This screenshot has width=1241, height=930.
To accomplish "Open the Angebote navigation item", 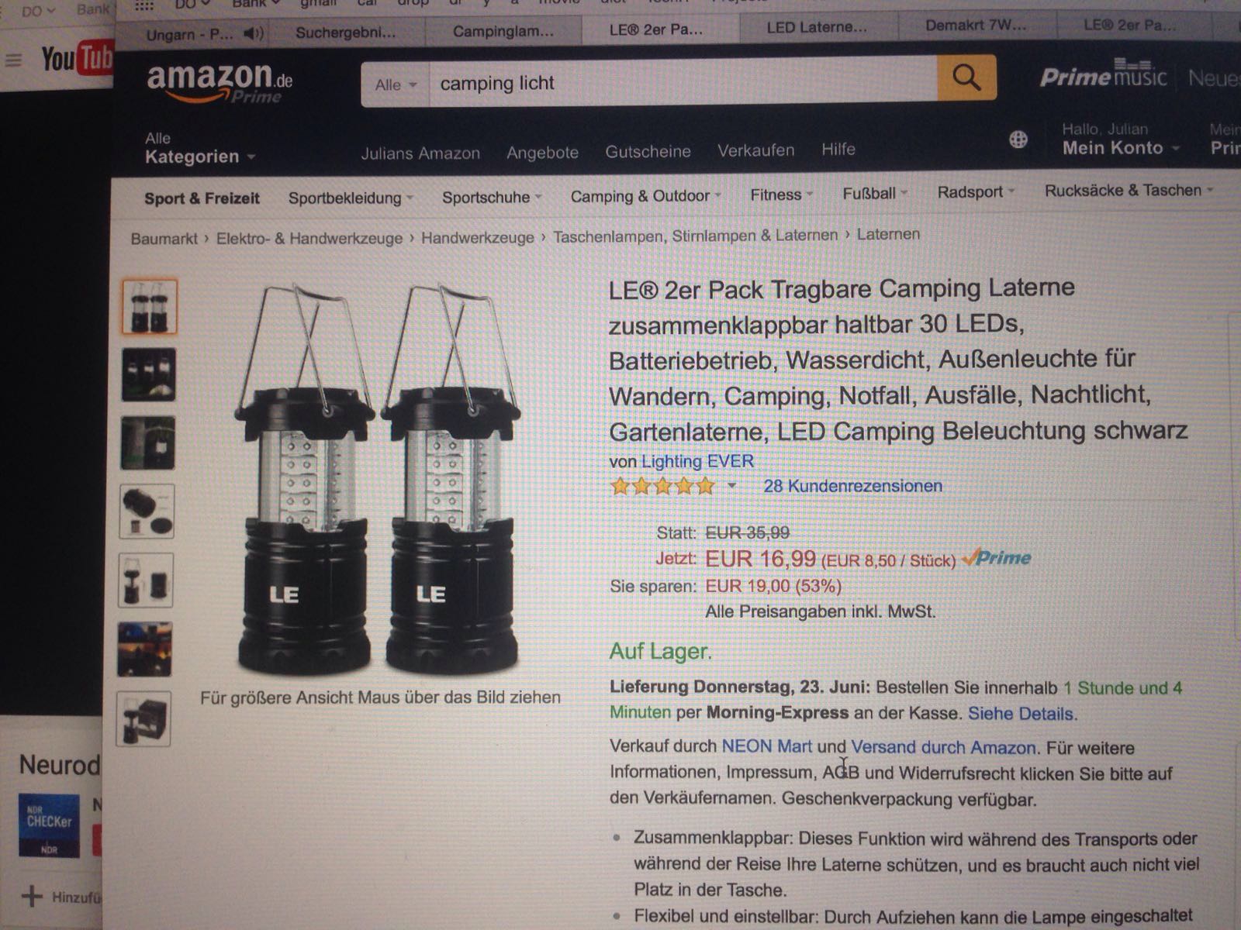I will point(542,153).
